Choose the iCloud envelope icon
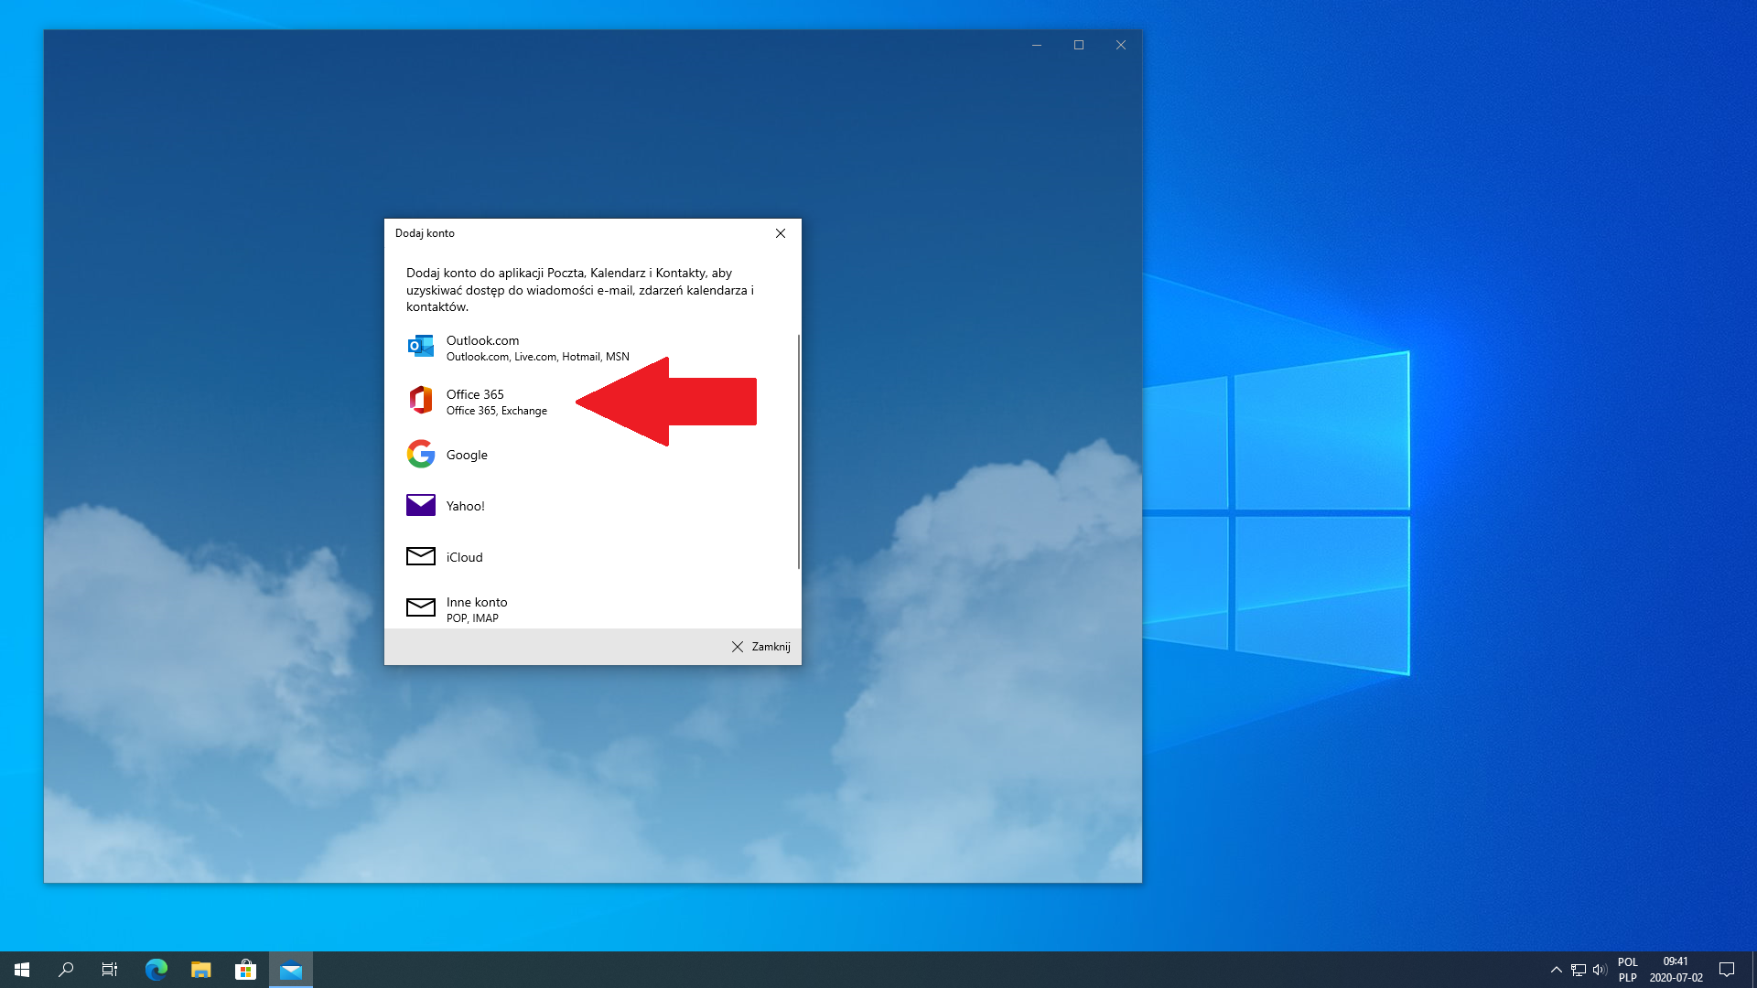This screenshot has height=988, width=1757. click(x=421, y=556)
